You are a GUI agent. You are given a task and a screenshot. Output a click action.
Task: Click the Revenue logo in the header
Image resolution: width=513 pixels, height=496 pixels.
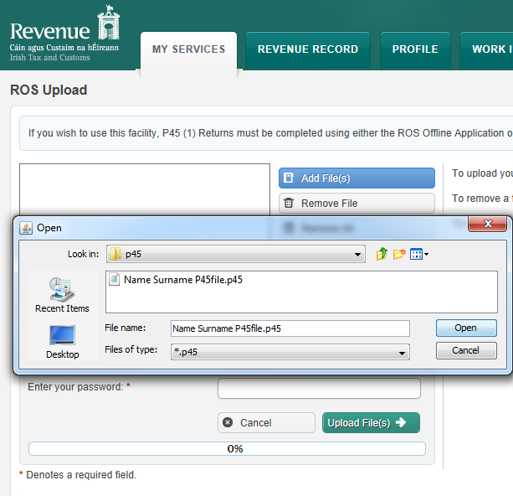click(64, 34)
